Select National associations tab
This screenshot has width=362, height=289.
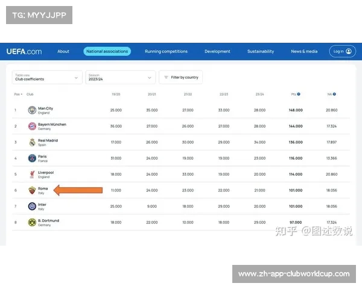(x=107, y=51)
